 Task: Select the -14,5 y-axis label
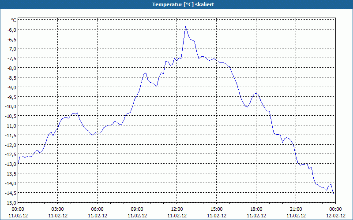(x=11, y=193)
